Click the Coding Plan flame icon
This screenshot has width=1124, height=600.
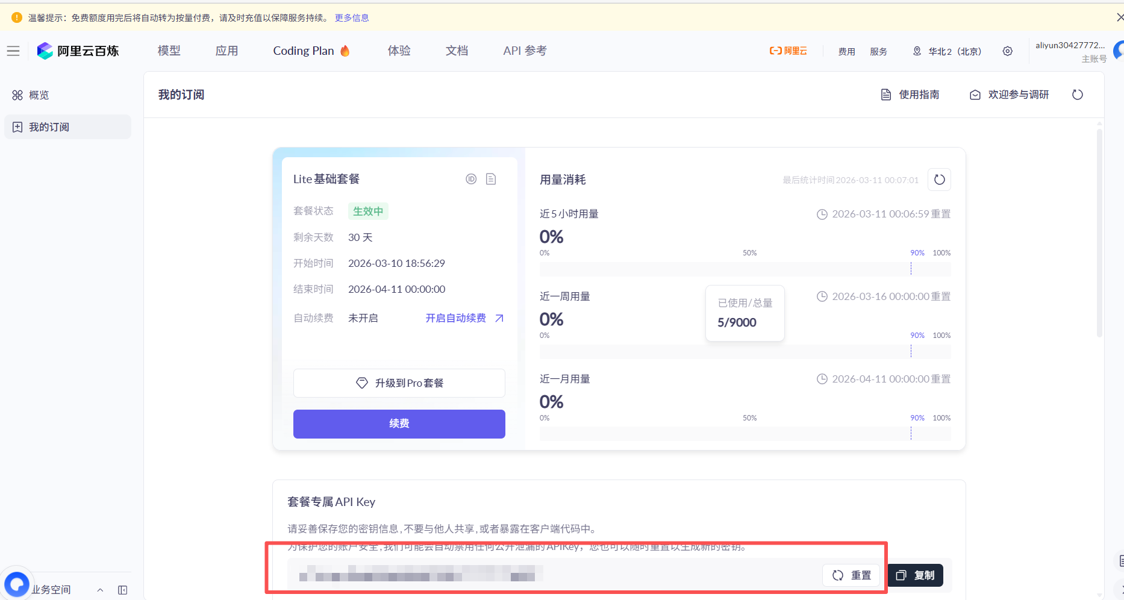(345, 51)
